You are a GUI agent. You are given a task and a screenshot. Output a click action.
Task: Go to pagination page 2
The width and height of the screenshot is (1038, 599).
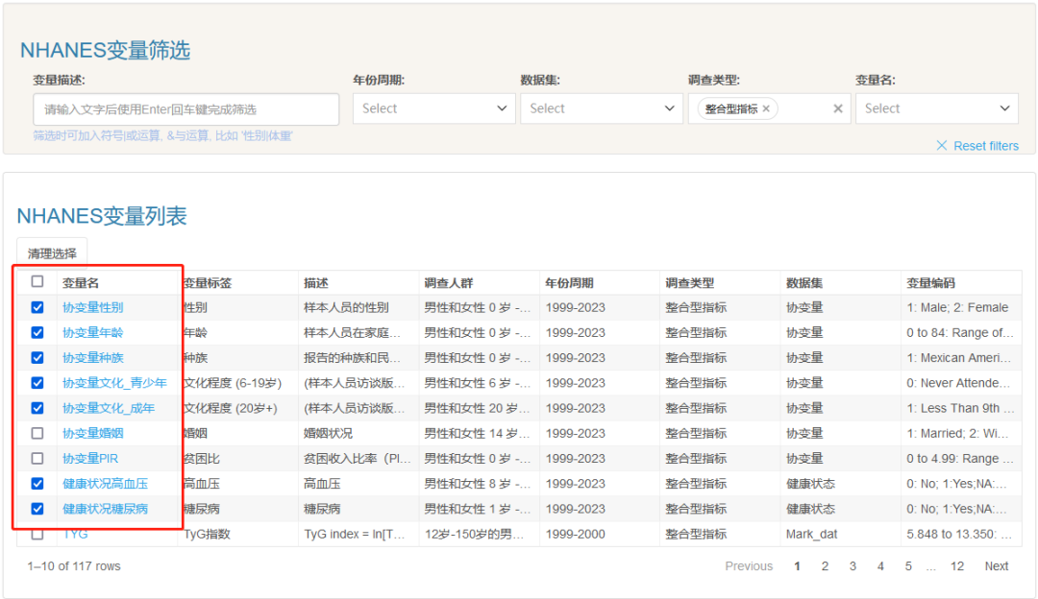pos(825,566)
